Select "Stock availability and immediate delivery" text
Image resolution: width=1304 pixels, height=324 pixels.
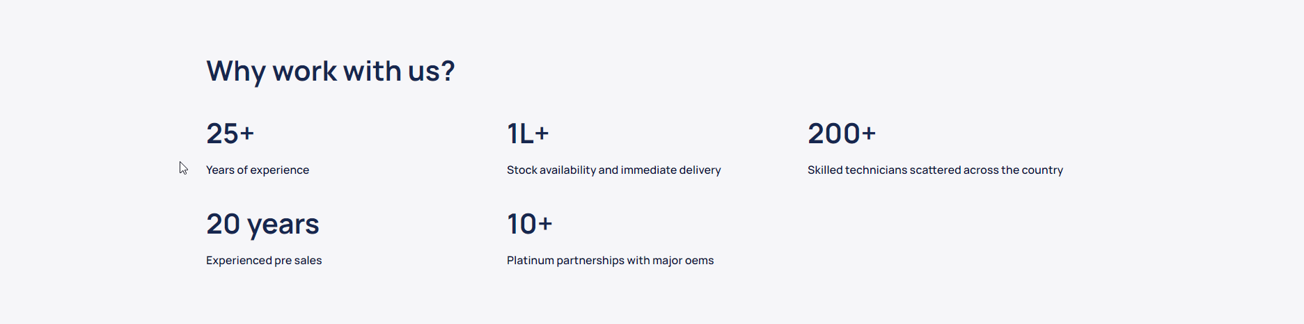click(x=613, y=170)
